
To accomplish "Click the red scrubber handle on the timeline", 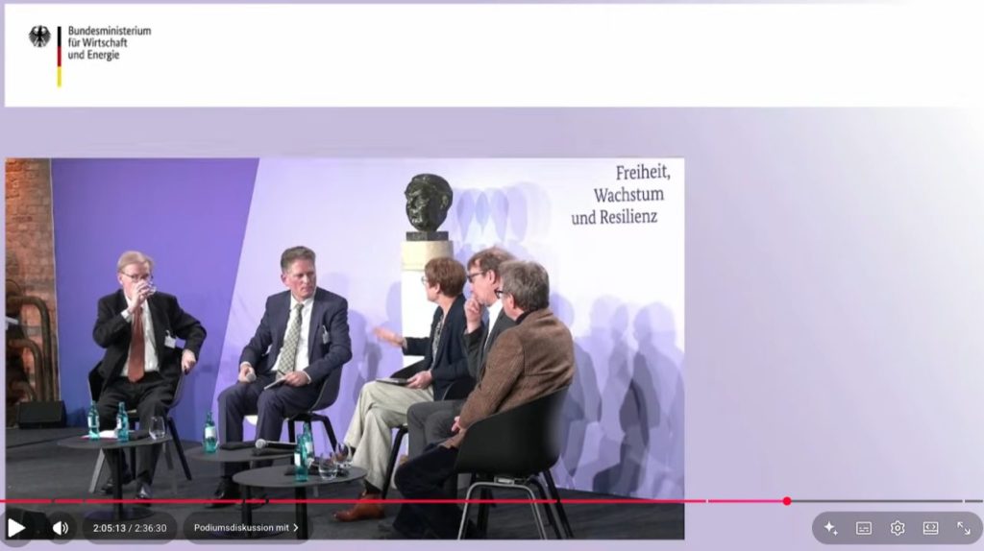I will tap(787, 501).
